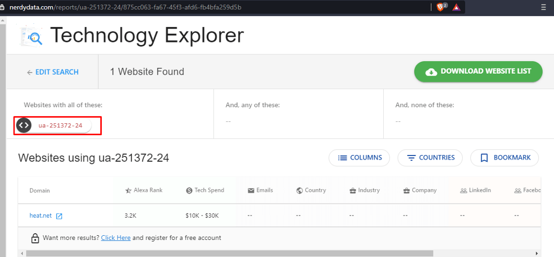Click the up arrow of left scrollbar
The image size is (554, 257).
click(3, 20)
